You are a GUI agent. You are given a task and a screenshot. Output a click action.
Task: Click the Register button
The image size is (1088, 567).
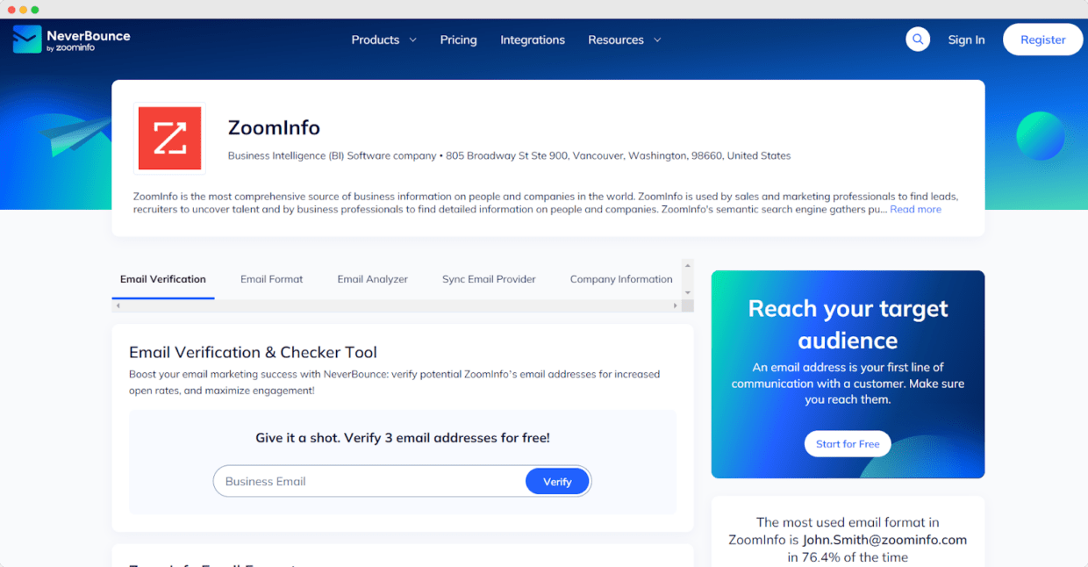[x=1042, y=39]
